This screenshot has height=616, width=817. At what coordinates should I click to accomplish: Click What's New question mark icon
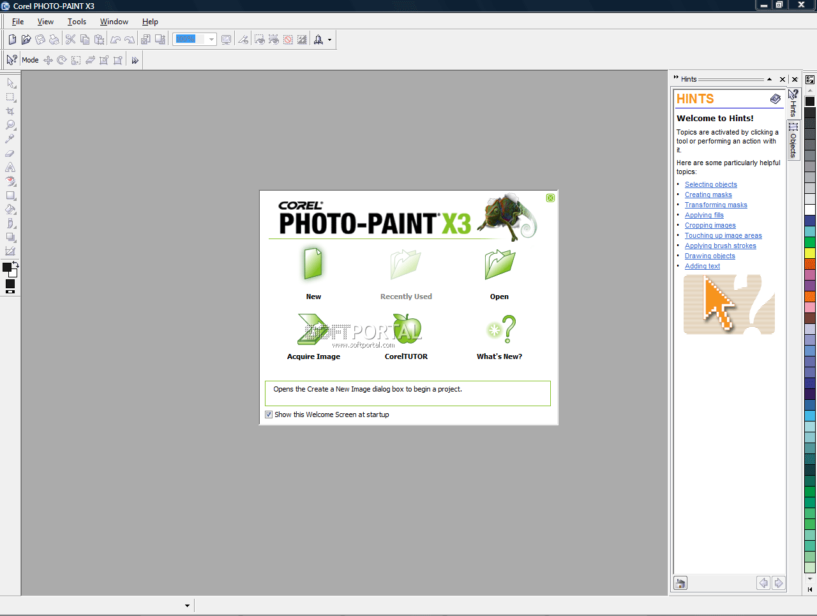point(501,329)
